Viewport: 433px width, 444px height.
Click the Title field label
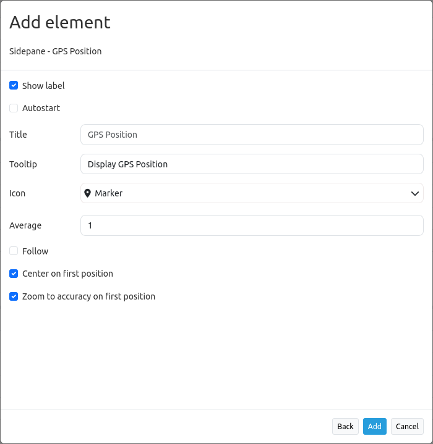click(18, 135)
